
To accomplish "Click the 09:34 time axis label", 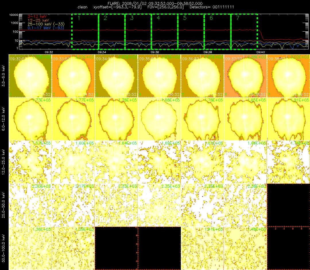I will [x=102, y=52].
